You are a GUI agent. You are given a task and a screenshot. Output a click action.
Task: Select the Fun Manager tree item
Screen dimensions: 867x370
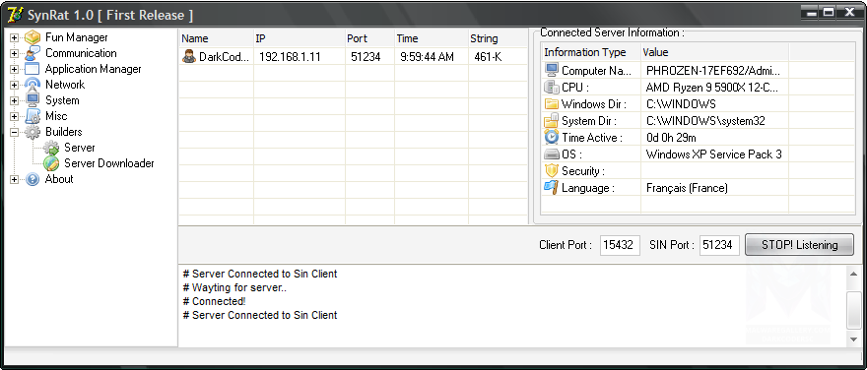(76, 37)
